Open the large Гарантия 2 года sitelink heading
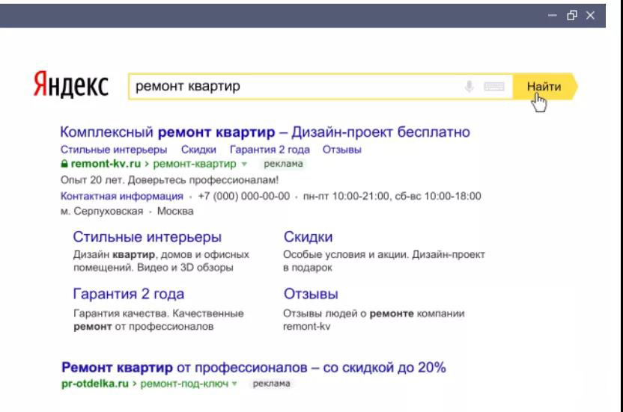This screenshot has height=412, width=623. click(x=128, y=293)
